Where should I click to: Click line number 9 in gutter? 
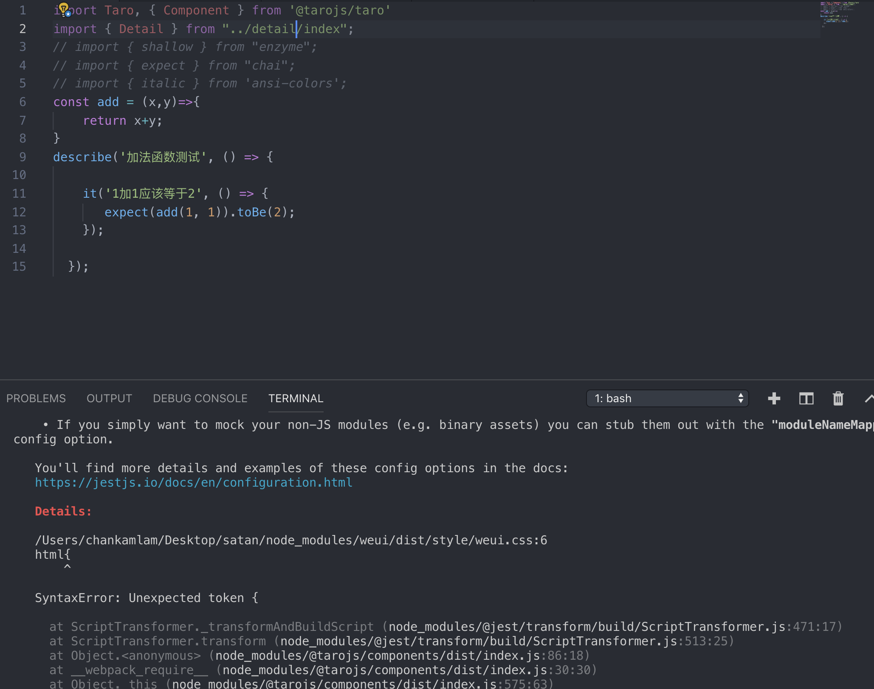coord(23,157)
